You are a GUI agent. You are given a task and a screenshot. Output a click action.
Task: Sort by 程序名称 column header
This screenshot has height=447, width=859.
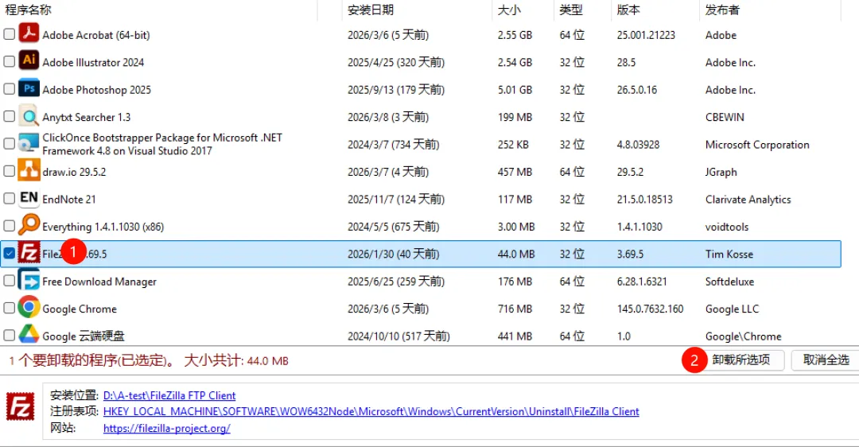coord(28,10)
